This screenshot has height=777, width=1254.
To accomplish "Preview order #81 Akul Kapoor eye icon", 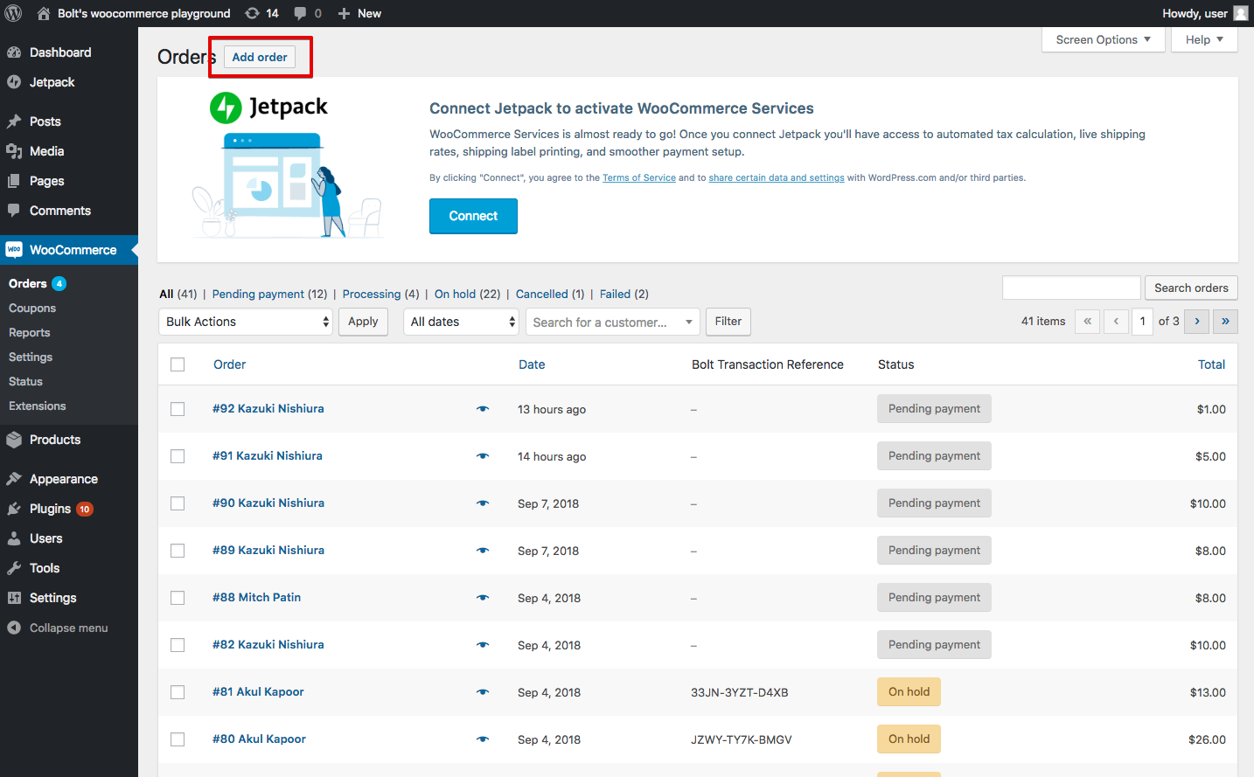I will [x=483, y=692].
